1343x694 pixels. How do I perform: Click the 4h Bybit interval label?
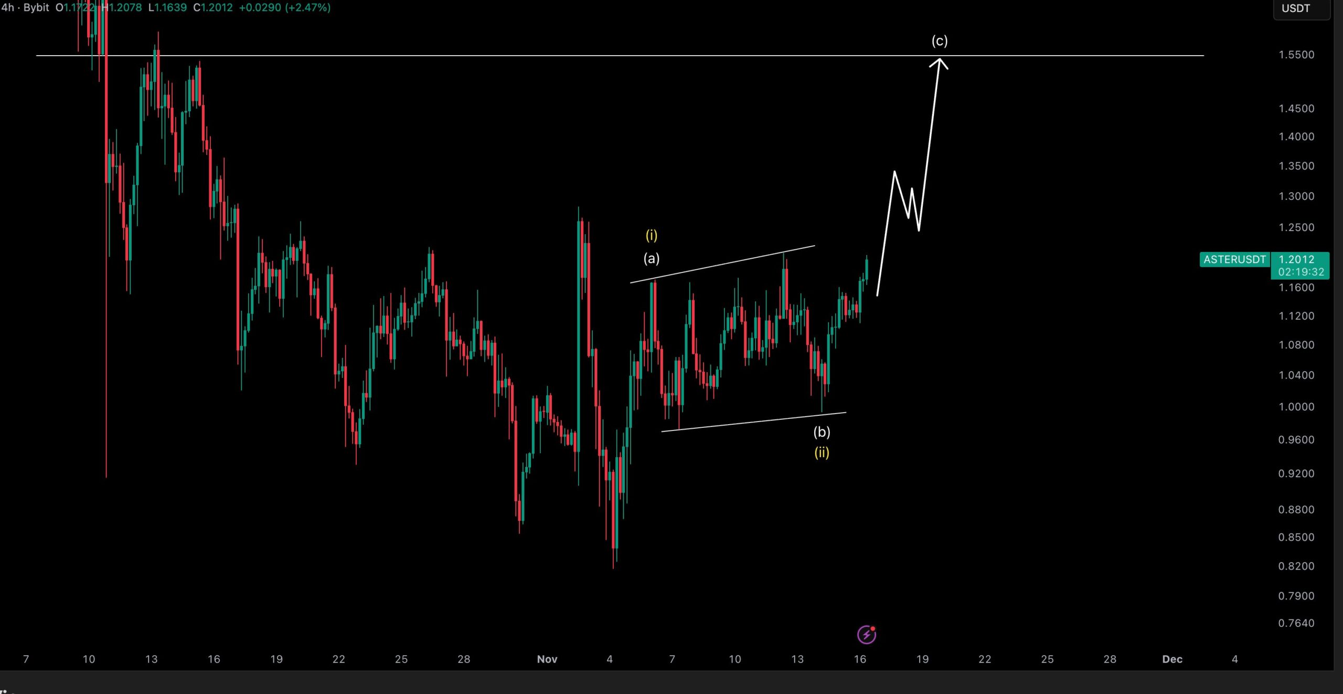tap(25, 7)
